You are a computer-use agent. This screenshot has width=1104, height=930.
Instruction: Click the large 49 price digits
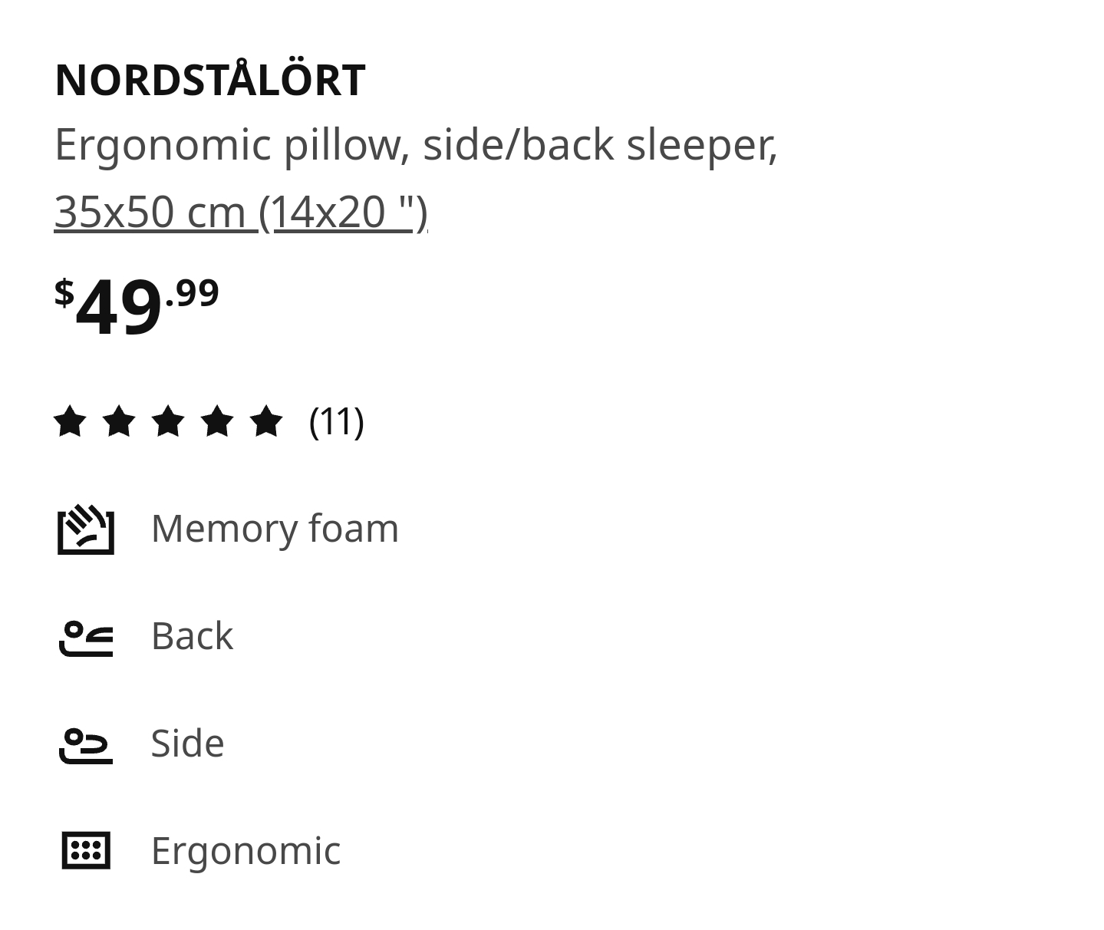click(x=119, y=308)
